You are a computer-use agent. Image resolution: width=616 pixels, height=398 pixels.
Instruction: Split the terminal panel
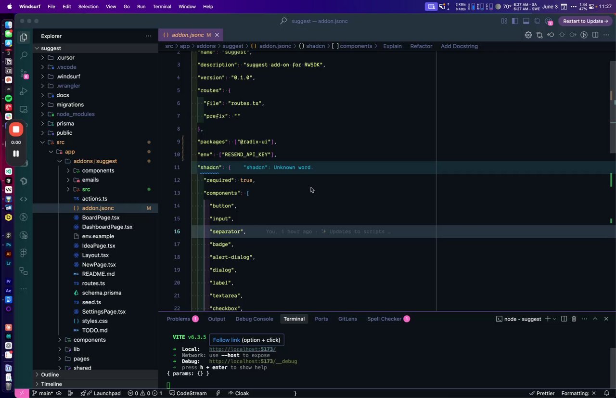[x=564, y=319]
